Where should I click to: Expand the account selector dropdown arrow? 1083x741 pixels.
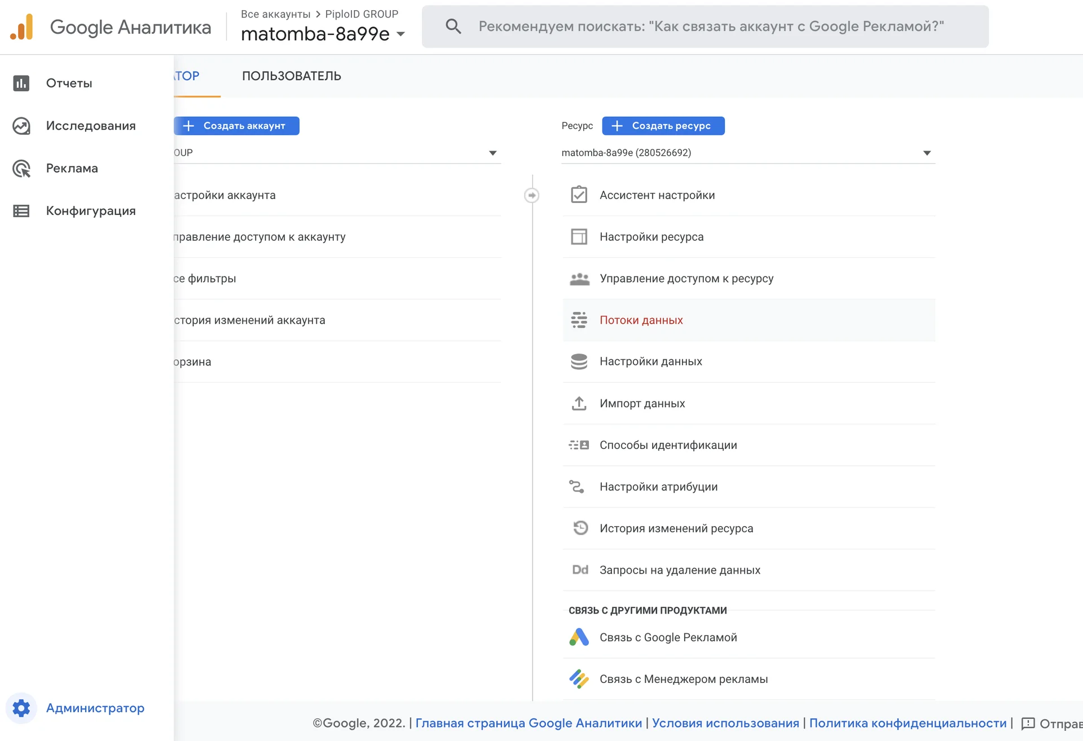tap(492, 153)
